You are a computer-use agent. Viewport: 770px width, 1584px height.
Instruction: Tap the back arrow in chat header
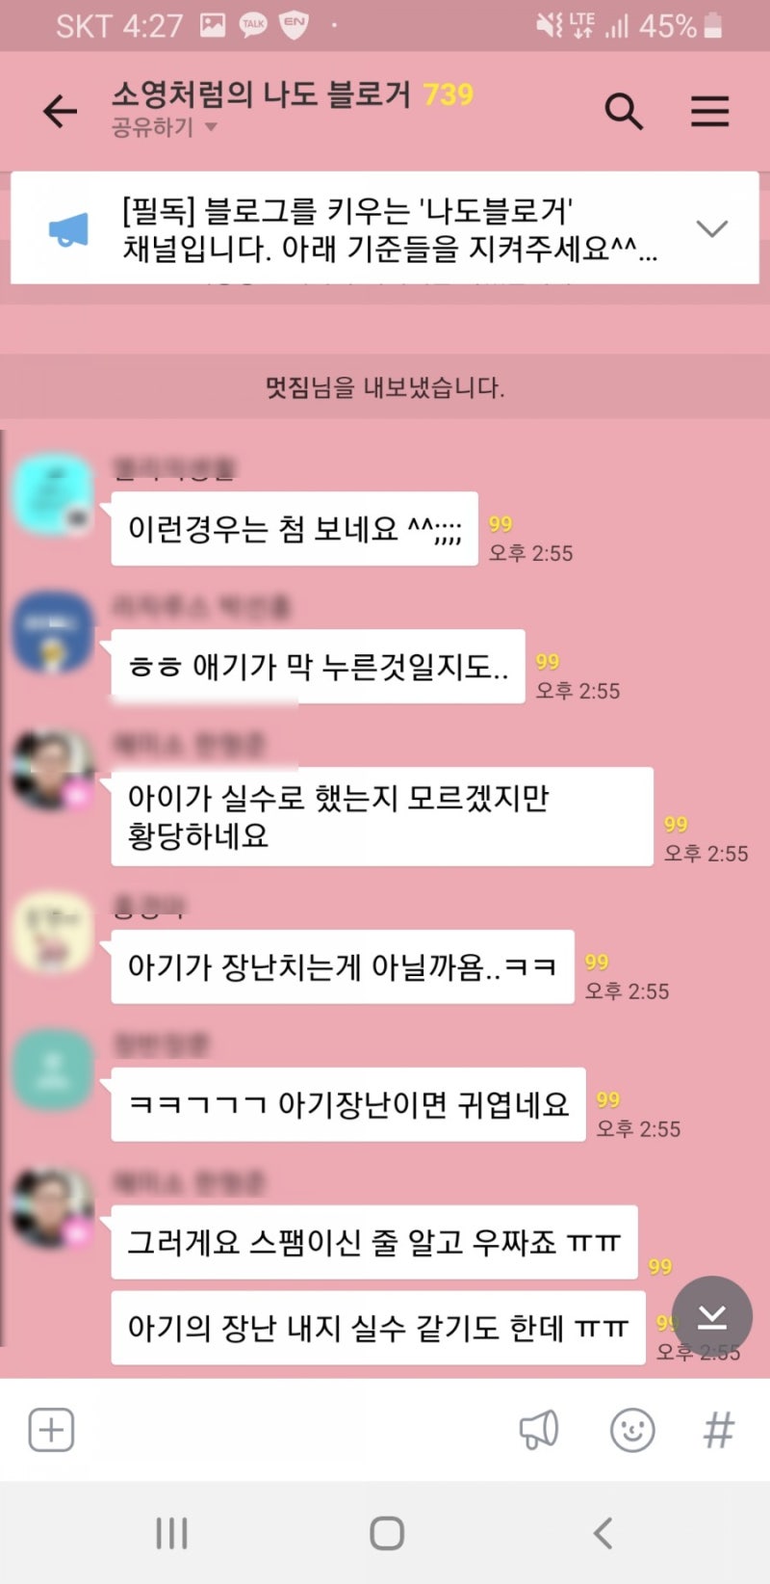[x=60, y=112]
